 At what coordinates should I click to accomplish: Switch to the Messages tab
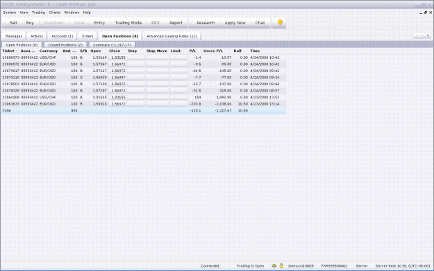(x=14, y=36)
